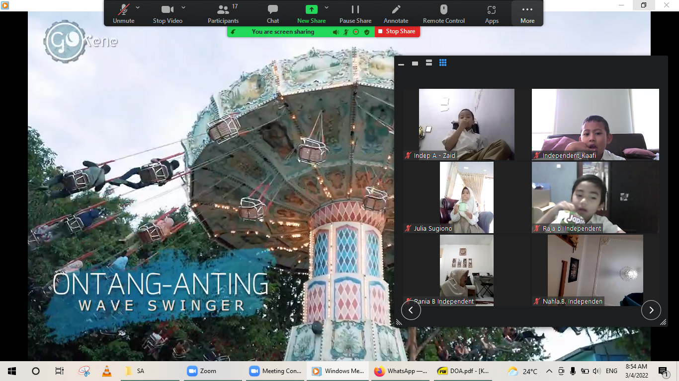Expand share options arrow beside New Share
The image size is (679, 381).
(x=327, y=7)
